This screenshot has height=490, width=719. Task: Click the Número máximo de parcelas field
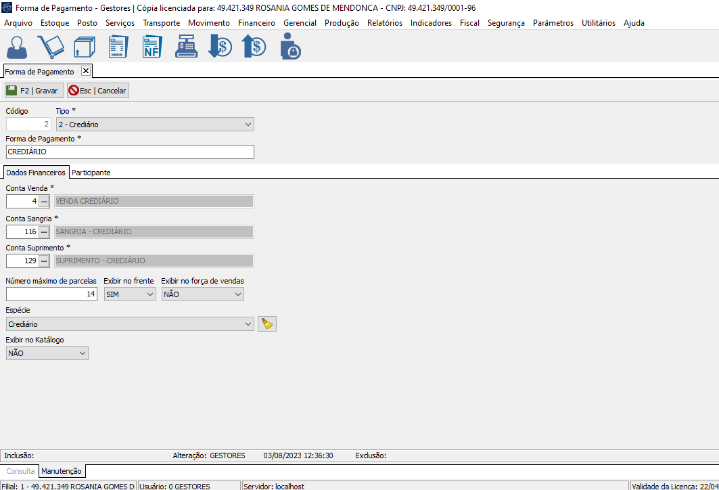tap(51, 294)
